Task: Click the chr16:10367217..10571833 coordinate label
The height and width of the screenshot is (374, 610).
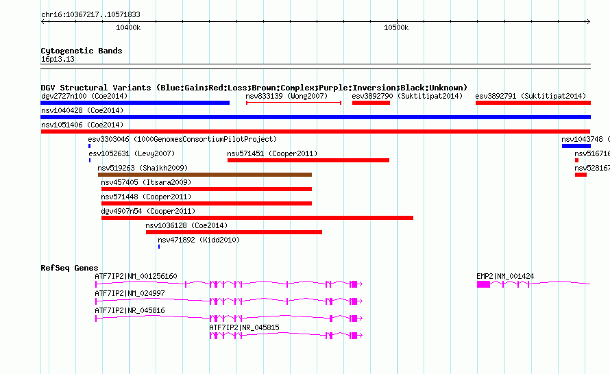Action: tap(90, 14)
